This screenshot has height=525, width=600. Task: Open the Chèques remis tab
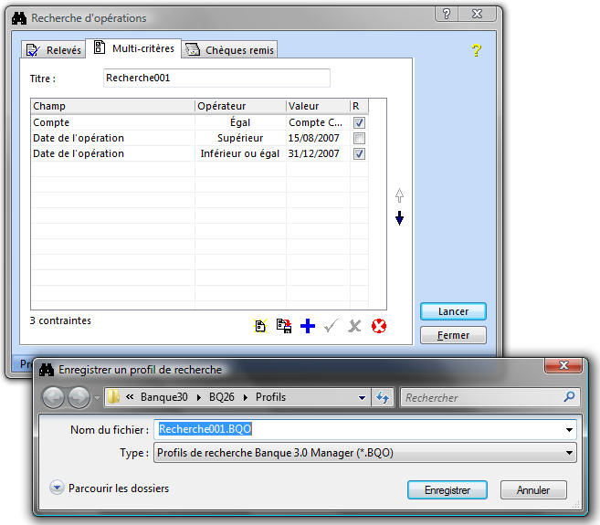point(230,50)
